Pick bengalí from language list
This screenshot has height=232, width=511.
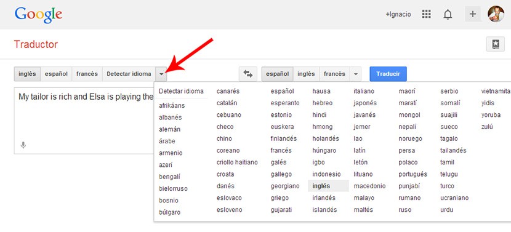point(169,177)
